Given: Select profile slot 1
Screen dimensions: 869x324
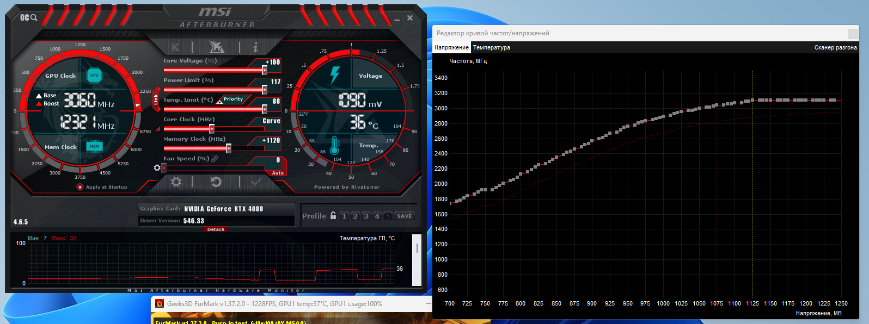Looking at the screenshot, I should (344, 216).
